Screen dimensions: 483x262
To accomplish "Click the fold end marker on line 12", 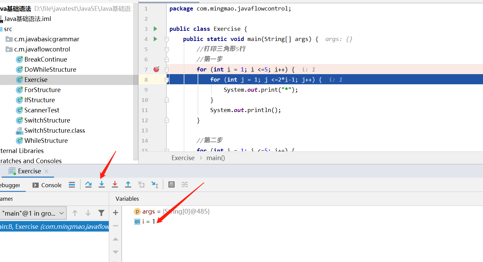I will click(x=166, y=120).
